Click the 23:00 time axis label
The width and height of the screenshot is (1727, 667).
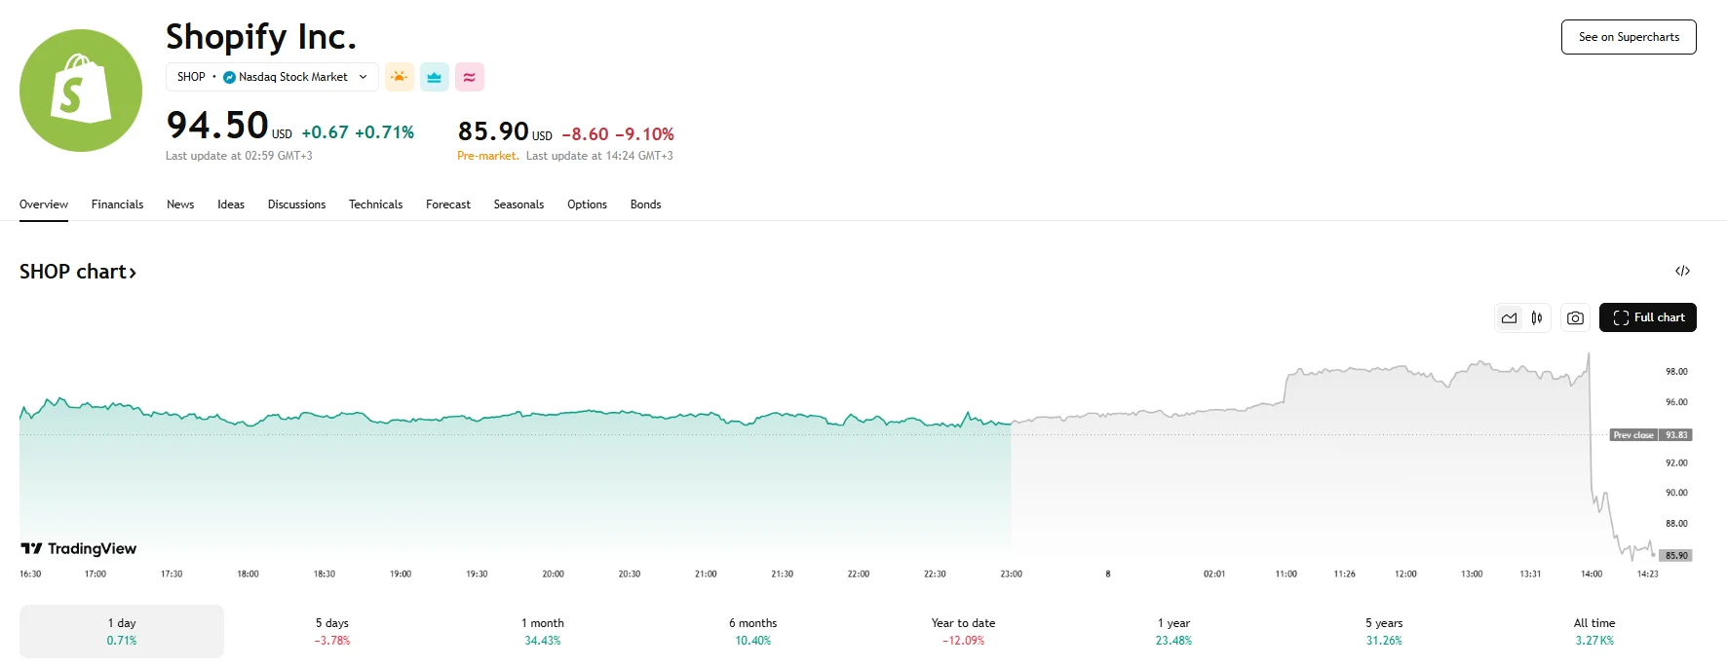[x=1011, y=574]
